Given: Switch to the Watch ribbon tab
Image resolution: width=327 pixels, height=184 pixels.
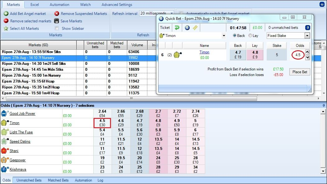Looking at the screenshot, I should 85,4.
